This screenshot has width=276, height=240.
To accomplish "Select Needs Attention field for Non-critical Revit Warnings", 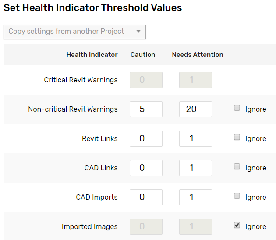I will (195, 109).
